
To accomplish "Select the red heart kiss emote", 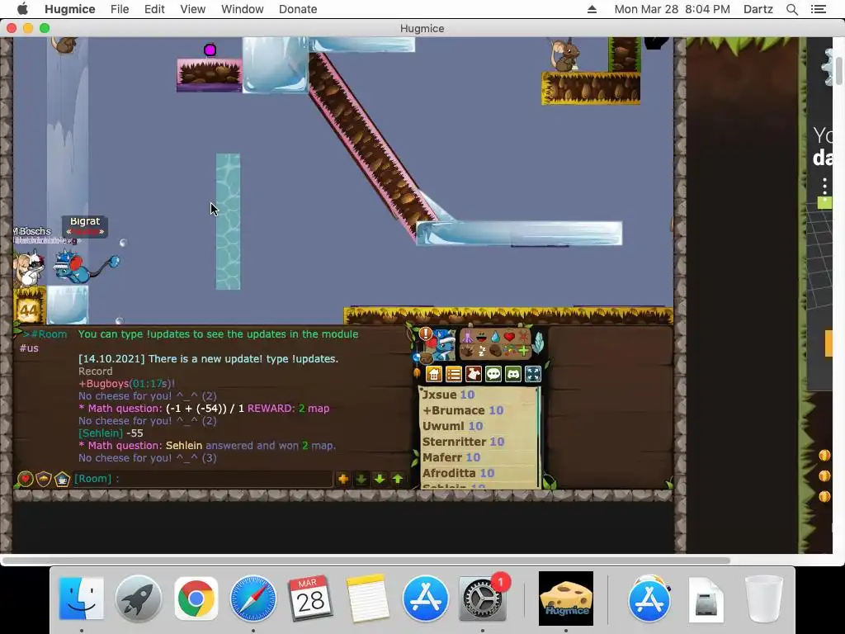I will [509, 337].
